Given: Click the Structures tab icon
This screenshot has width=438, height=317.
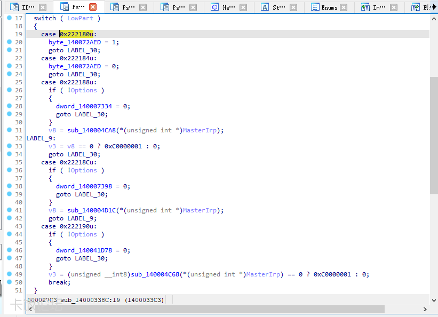Looking at the screenshot, I should 265,7.
